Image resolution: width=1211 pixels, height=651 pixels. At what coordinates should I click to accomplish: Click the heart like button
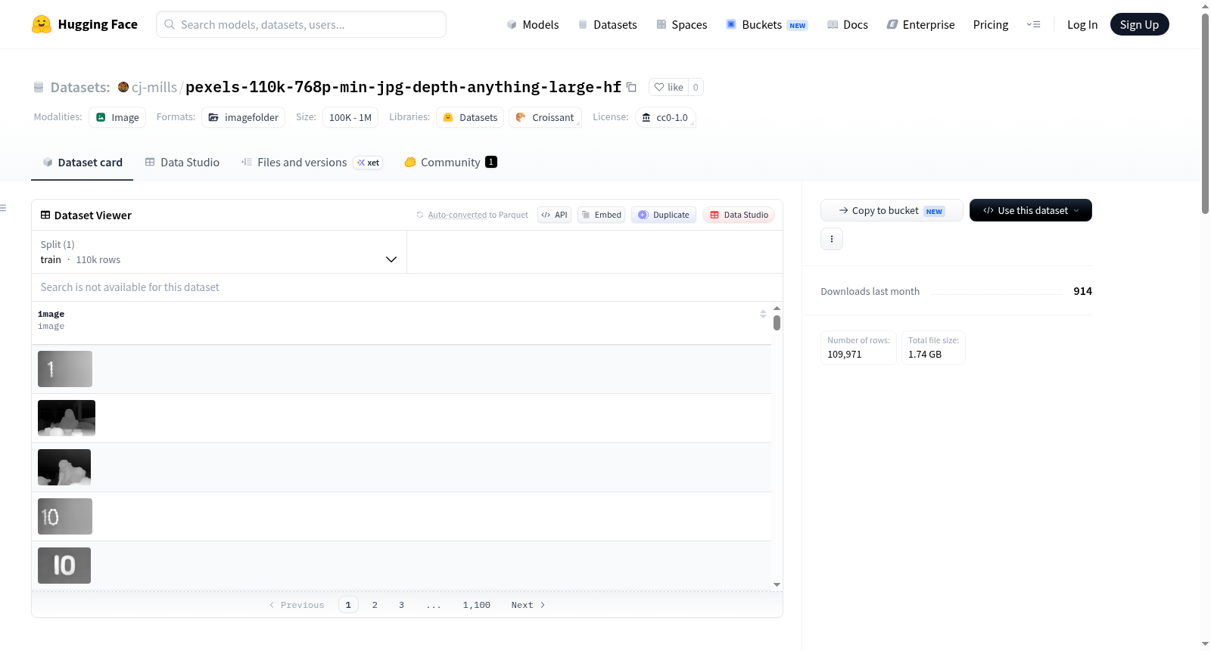pos(668,87)
